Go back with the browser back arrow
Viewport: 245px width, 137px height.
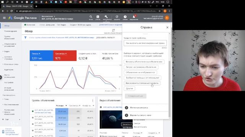tap(3, 11)
